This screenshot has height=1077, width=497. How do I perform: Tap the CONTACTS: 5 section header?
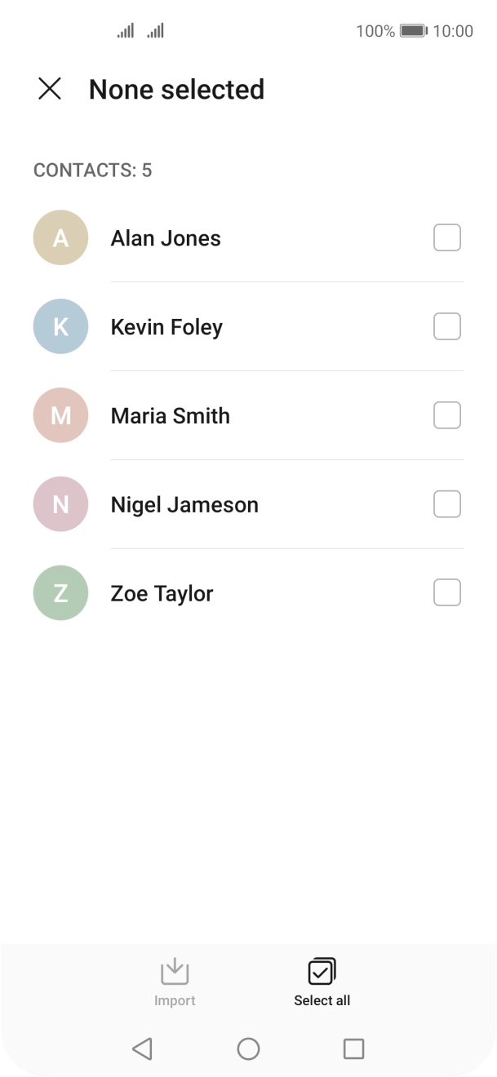point(92,171)
